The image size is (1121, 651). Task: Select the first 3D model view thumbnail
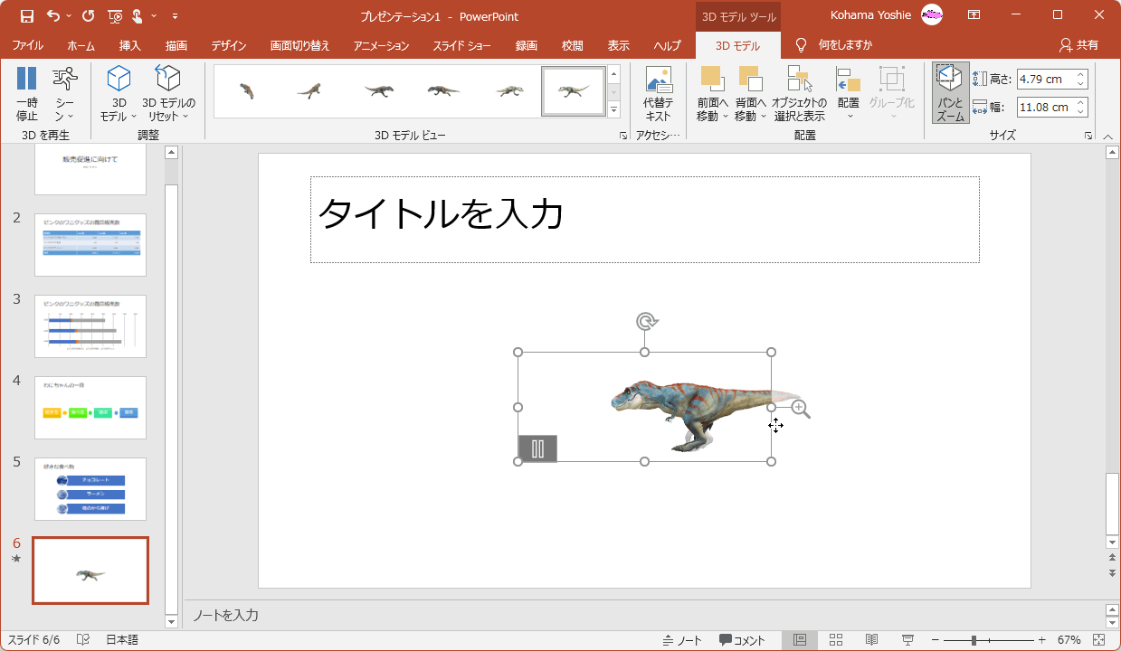pos(246,91)
